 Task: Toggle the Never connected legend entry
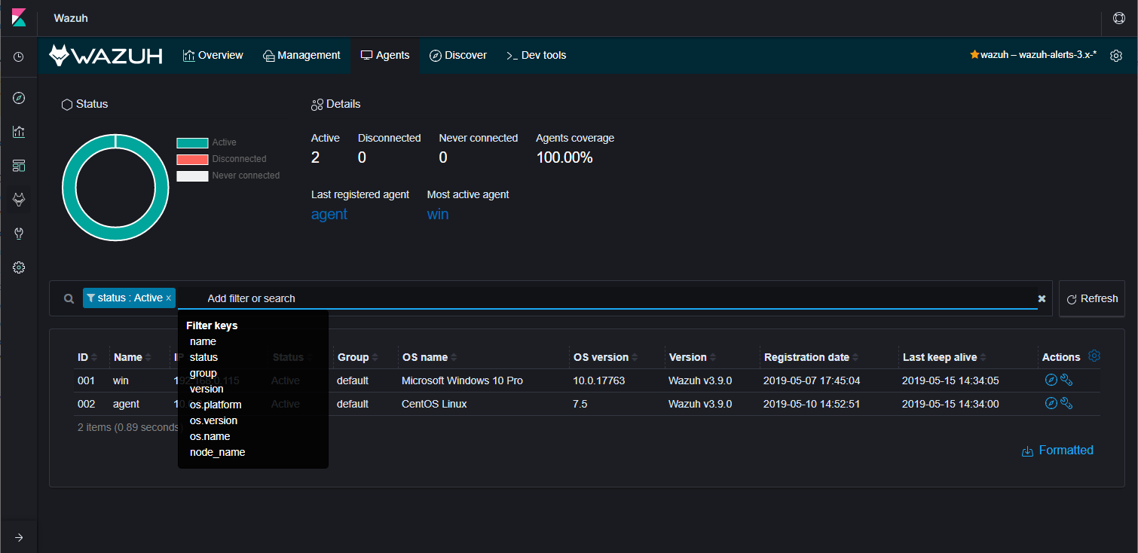click(x=246, y=175)
